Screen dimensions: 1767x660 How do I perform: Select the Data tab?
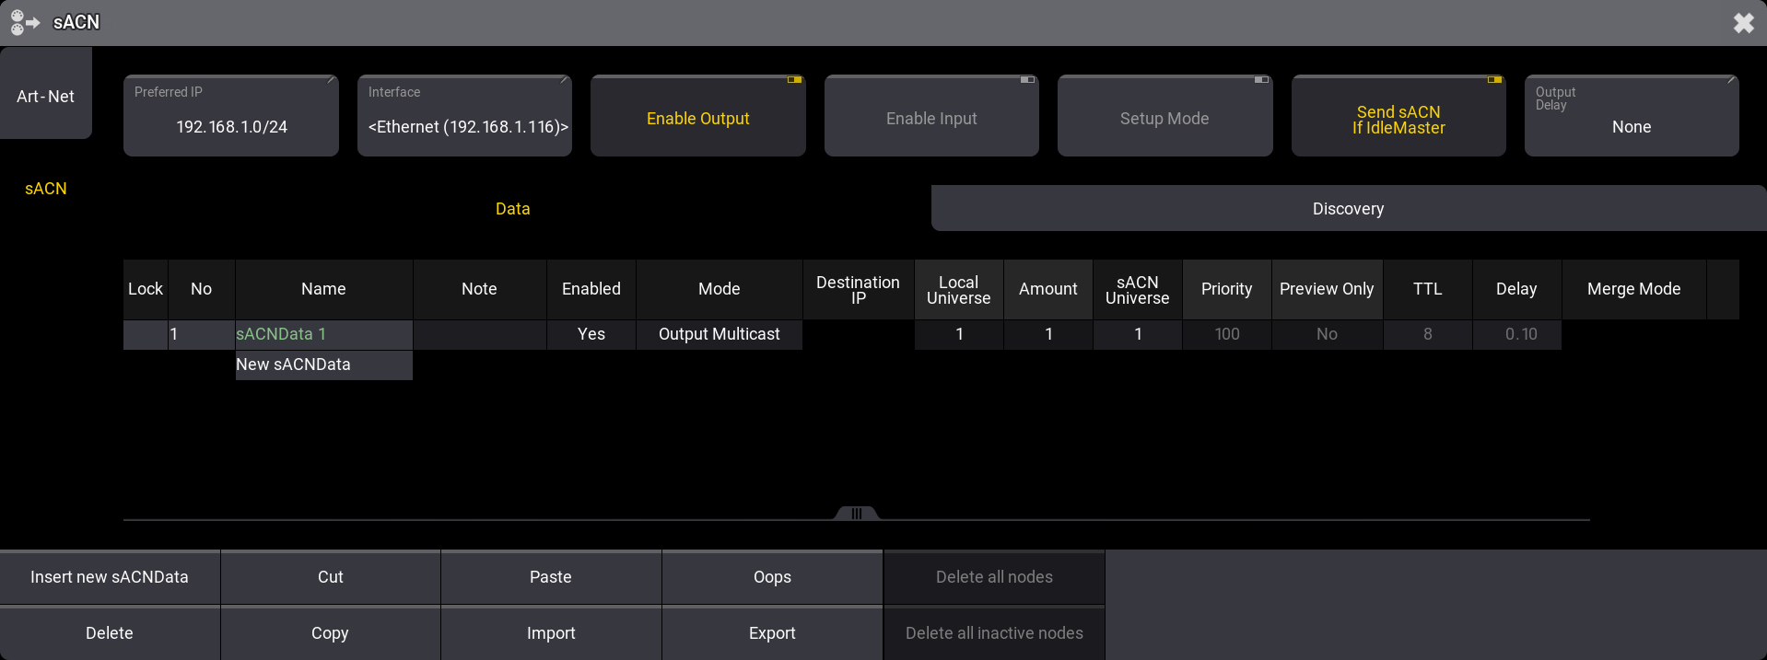(x=512, y=209)
